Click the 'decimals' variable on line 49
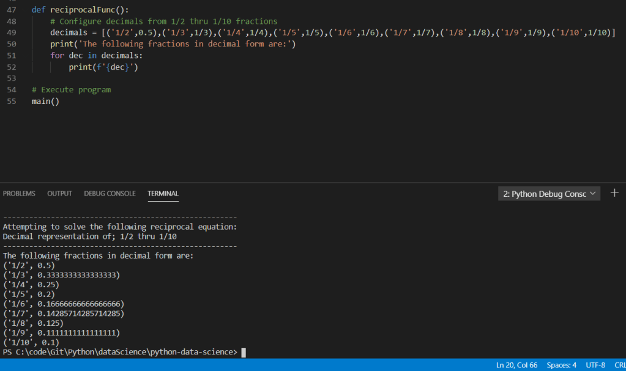Image resolution: width=626 pixels, height=371 pixels. (x=69, y=33)
